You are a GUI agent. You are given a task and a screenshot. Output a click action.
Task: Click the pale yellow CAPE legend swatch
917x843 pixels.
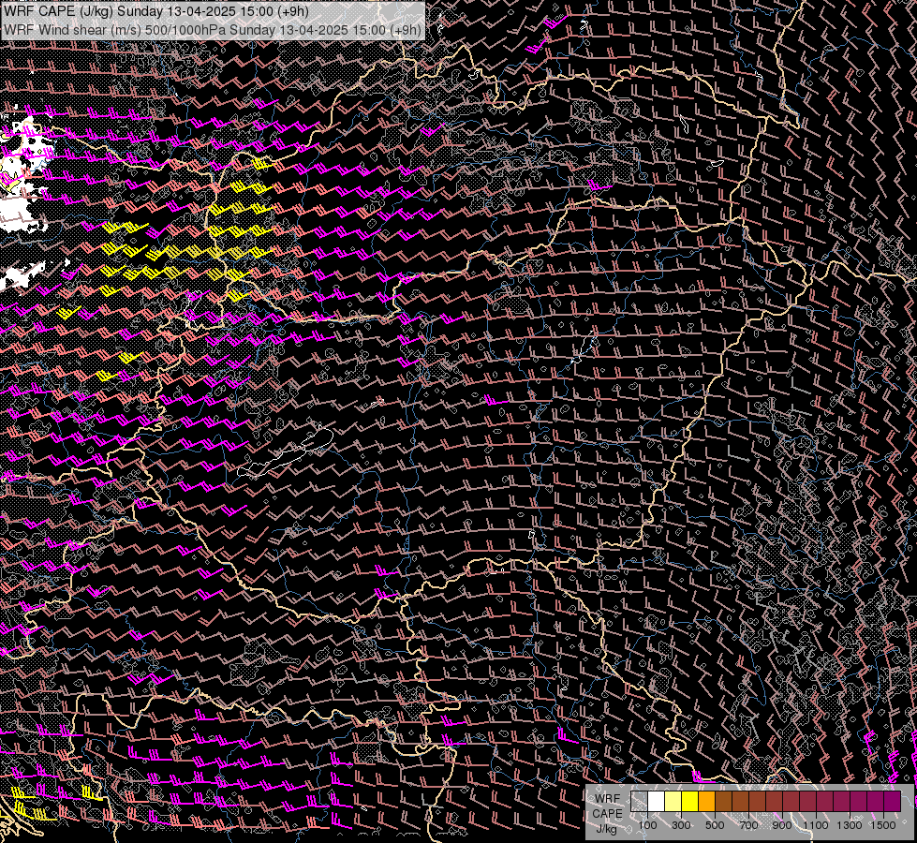tap(673, 801)
